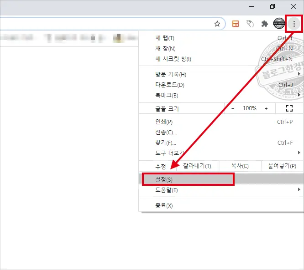Screen dimensions: 304x270
Task: Expand the 도구 더보기 submenu
Action: pyautogui.click(x=221, y=153)
